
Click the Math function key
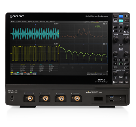coord(115,68)
